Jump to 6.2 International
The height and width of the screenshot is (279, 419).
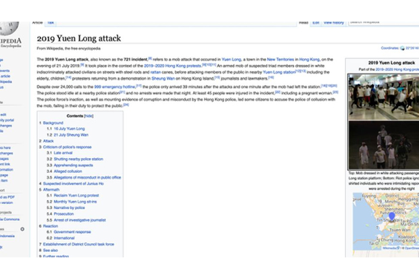click(x=64, y=238)
